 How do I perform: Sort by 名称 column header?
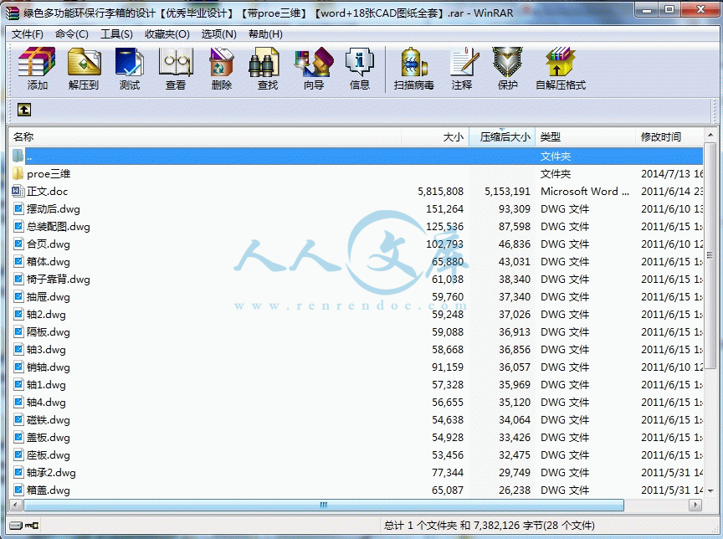pyautogui.click(x=205, y=137)
